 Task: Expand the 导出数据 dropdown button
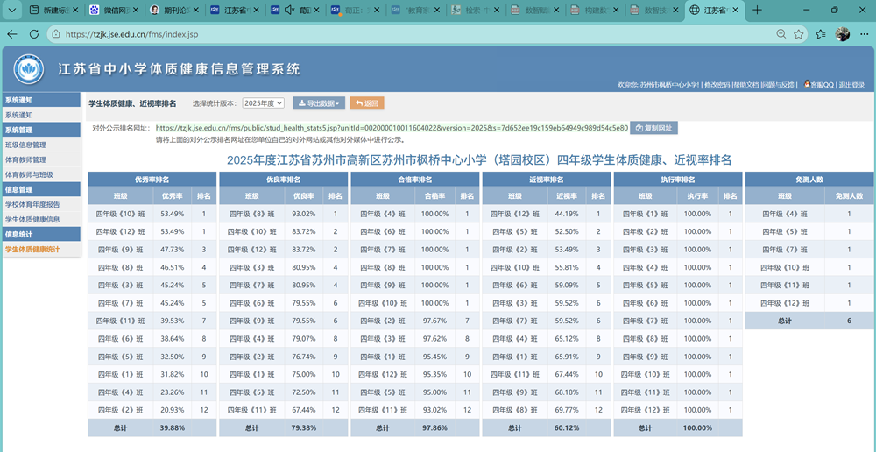click(319, 103)
